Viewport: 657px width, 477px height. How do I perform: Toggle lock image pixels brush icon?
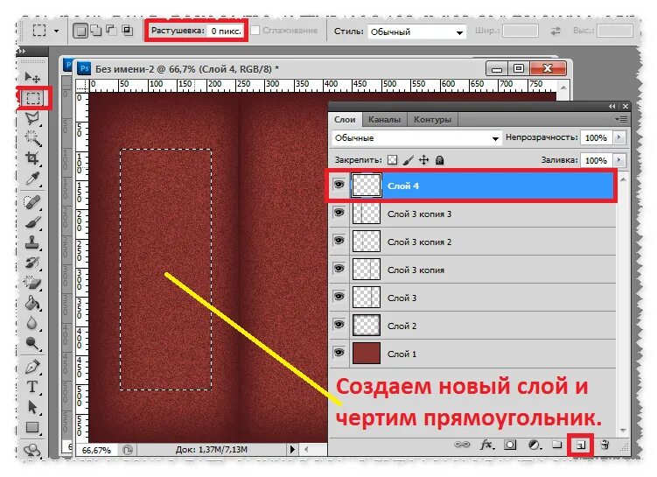pos(409,159)
